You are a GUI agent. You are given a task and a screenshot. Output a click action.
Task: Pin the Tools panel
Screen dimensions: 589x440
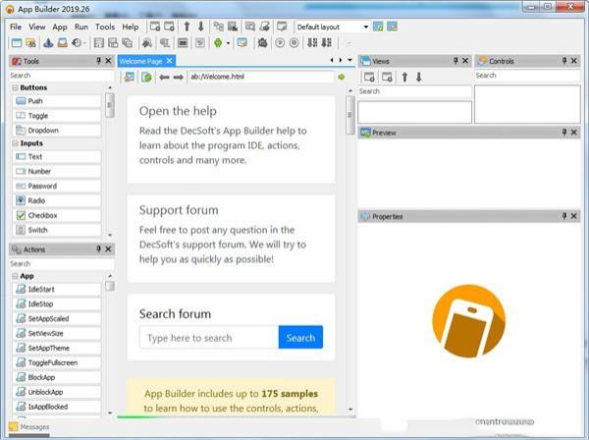(x=96, y=61)
